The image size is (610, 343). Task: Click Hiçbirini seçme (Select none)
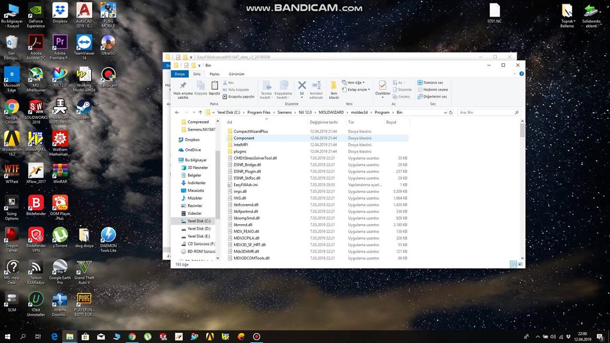[433, 90]
